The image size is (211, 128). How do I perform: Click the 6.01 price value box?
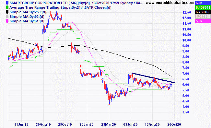(x=203, y=3)
